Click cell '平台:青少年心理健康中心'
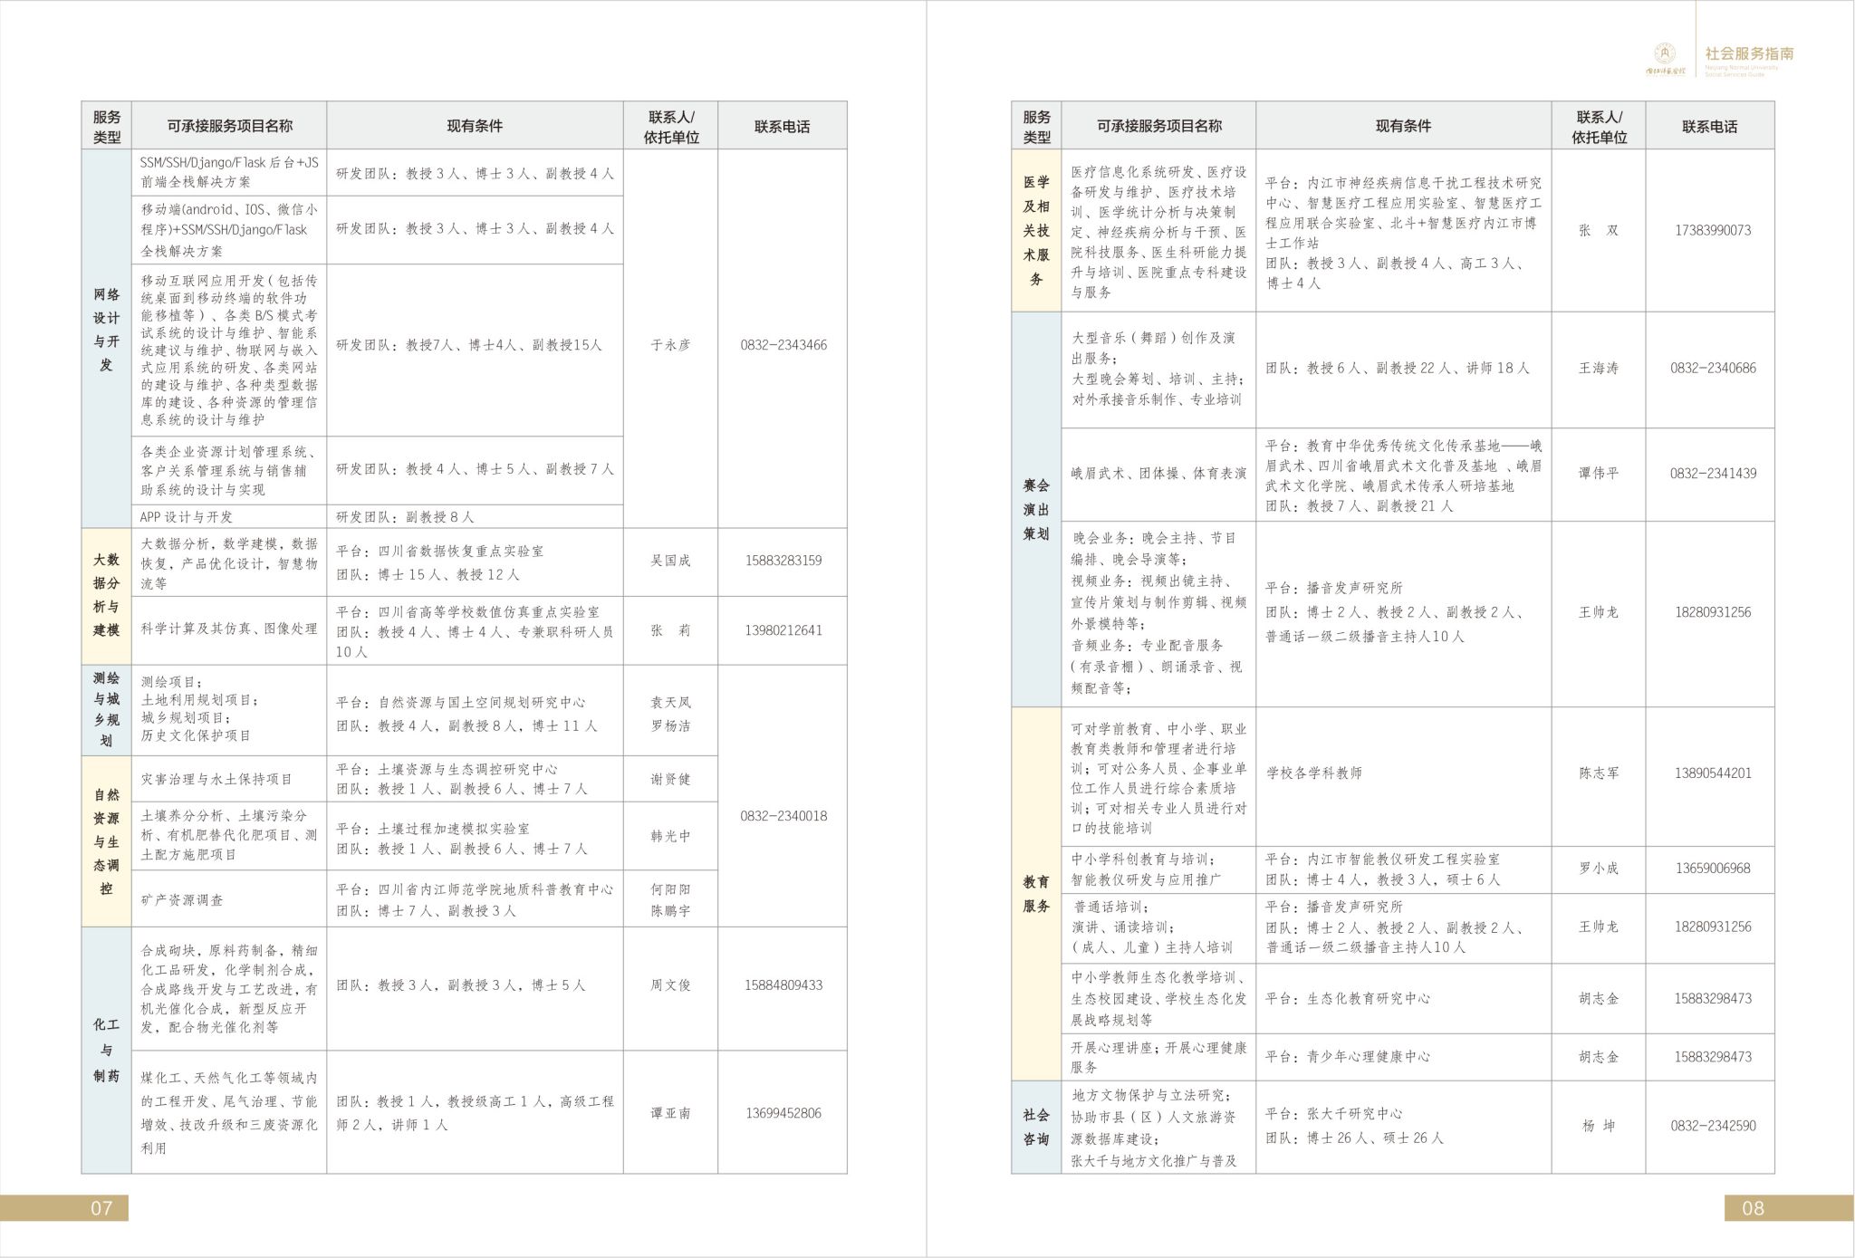1855x1258 pixels. tap(1404, 1057)
